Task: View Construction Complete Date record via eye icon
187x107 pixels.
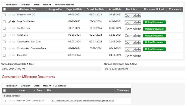Action: 14,49
